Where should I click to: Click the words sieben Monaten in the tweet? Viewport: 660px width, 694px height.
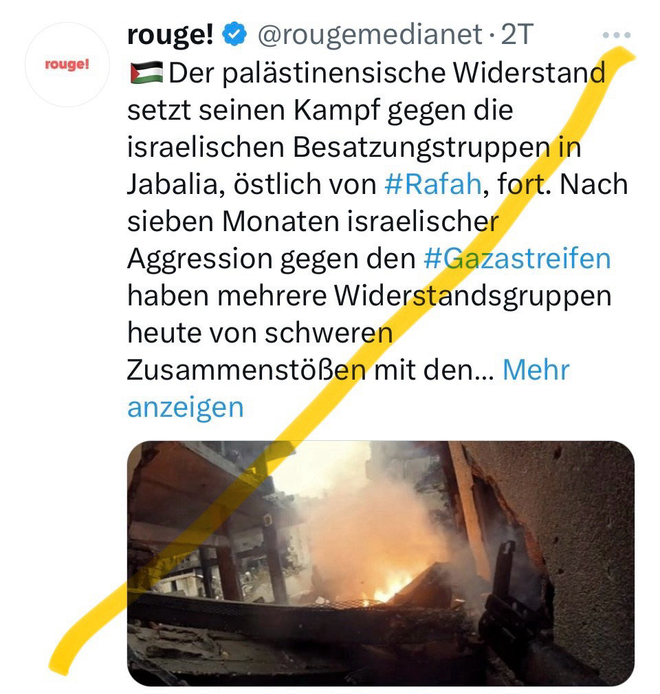pyautogui.click(x=233, y=221)
